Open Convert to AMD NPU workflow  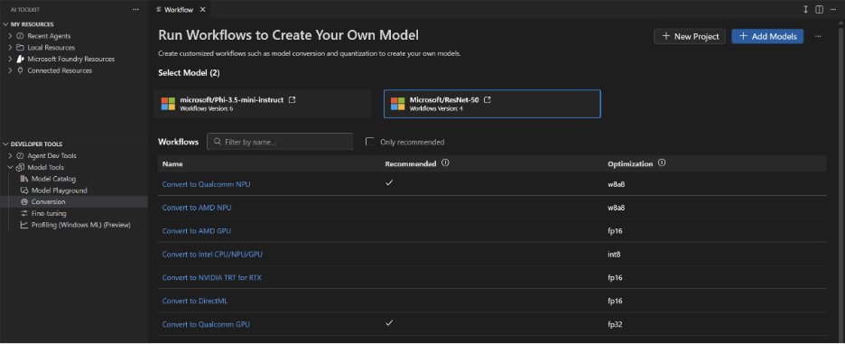point(197,208)
